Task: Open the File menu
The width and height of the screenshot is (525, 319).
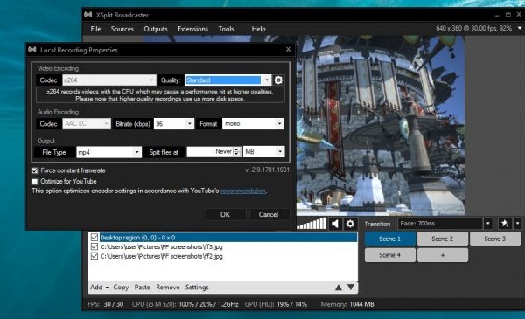Action: (x=95, y=29)
